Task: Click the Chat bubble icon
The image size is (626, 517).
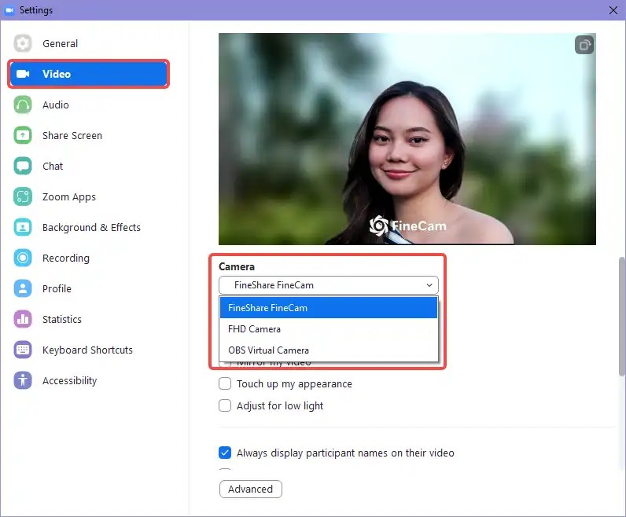Action: (23, 166)
